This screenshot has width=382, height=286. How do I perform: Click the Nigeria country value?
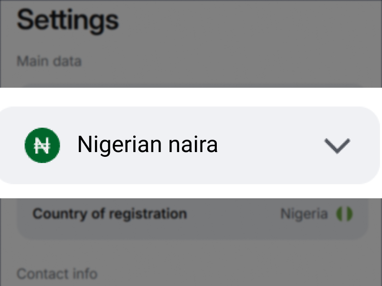tap(304, 214)
